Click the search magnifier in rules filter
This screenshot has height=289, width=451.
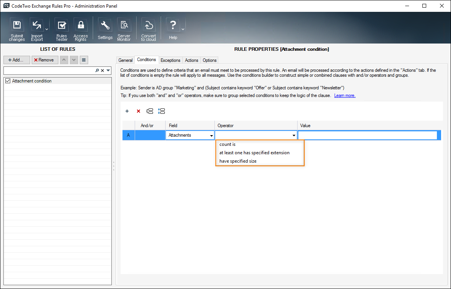97,71
